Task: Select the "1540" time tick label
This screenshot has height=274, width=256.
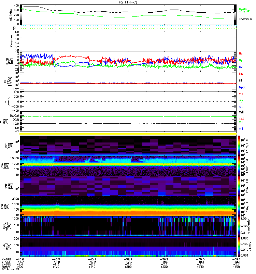Action: [200, 267]
